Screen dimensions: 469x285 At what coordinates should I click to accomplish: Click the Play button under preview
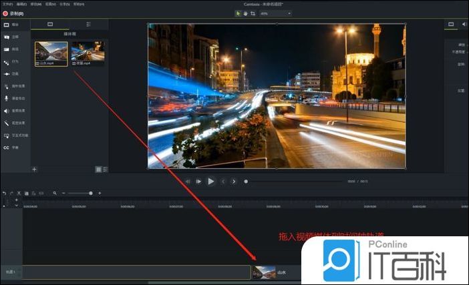click(211, 181)
